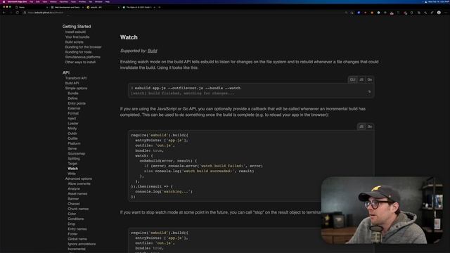Switch to the esbuild API browser tab
The width and height of the screenshot is (450, 253).
coord(103,7)
